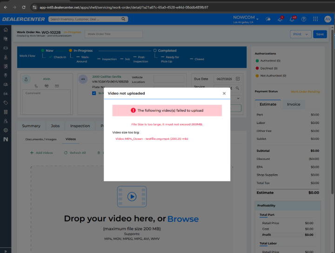Open the announcements megaphone icon

click(280, 19)
